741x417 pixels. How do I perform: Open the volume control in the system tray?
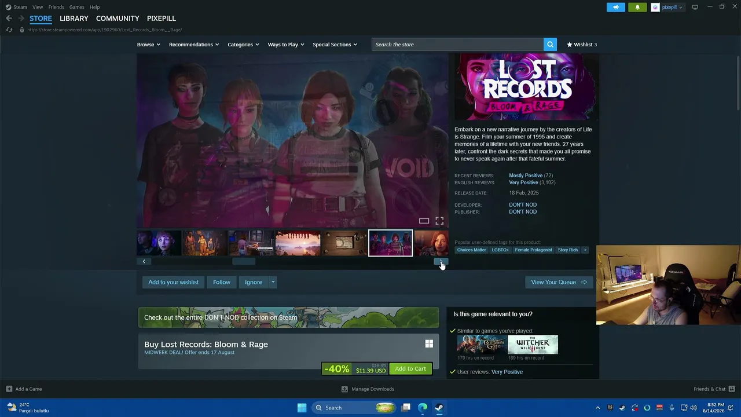tap(694, 408)
